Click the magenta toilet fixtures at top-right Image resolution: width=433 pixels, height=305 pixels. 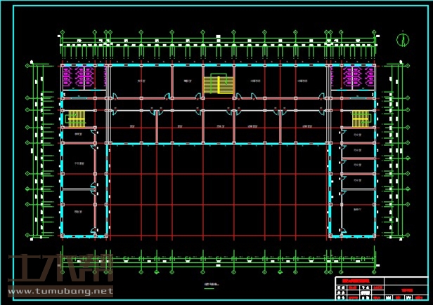356,77
